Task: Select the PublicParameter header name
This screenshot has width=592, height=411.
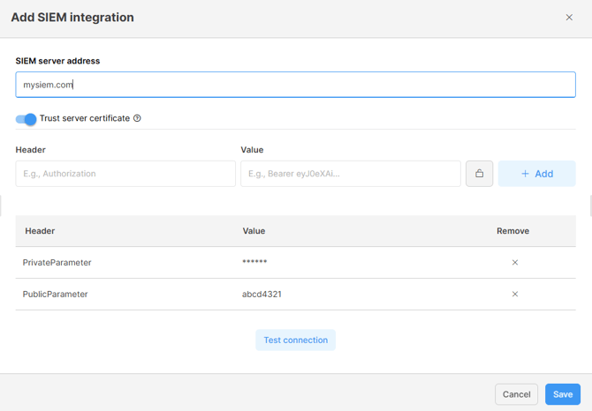Action: [55, 295]
